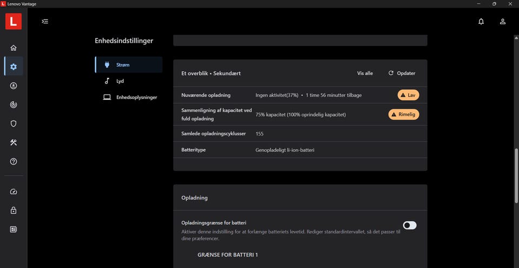Click Vis alle battery details

[x=365, y=73]
